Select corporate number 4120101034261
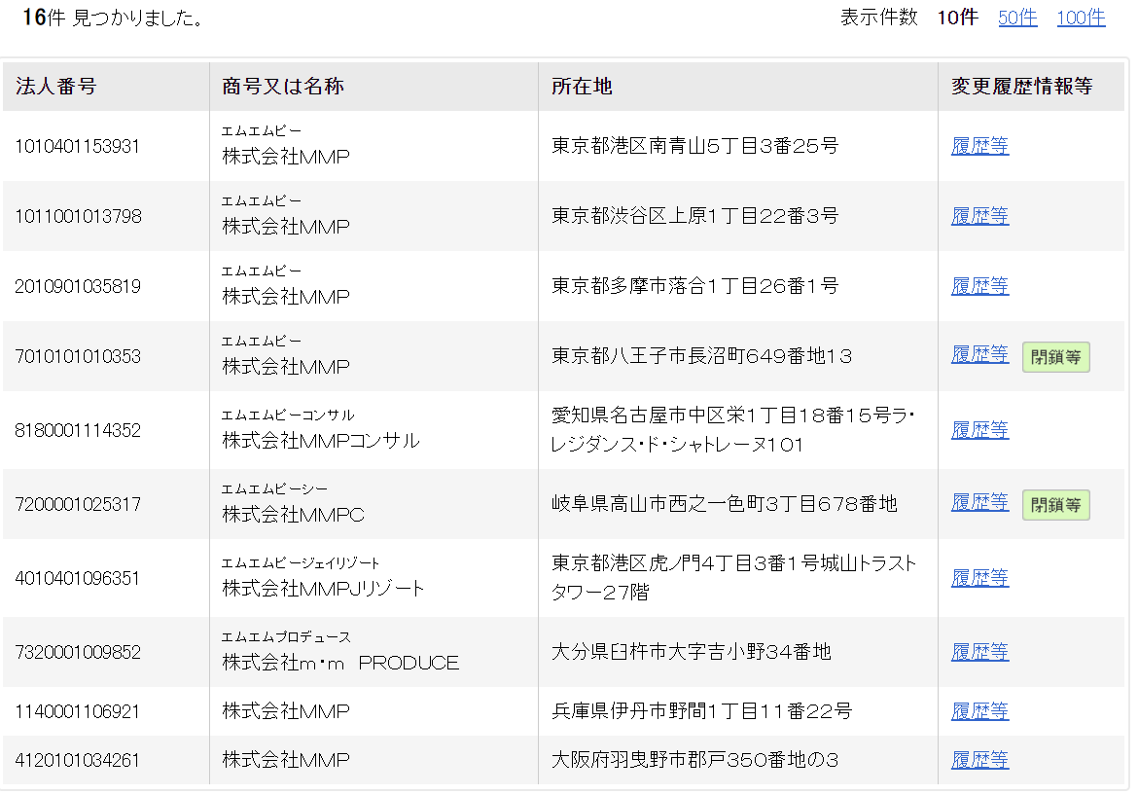Viewport: 1138px width, 795px height. (x=77, y=760)
